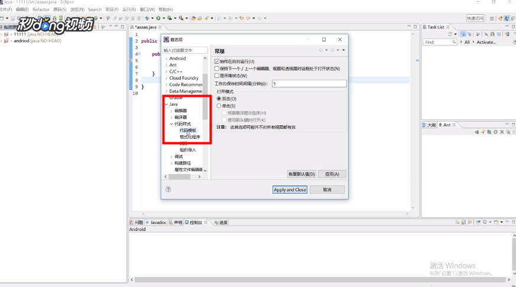516x287 pixels.
Task: Click Apply and Close button
Action: click(290, 190)
